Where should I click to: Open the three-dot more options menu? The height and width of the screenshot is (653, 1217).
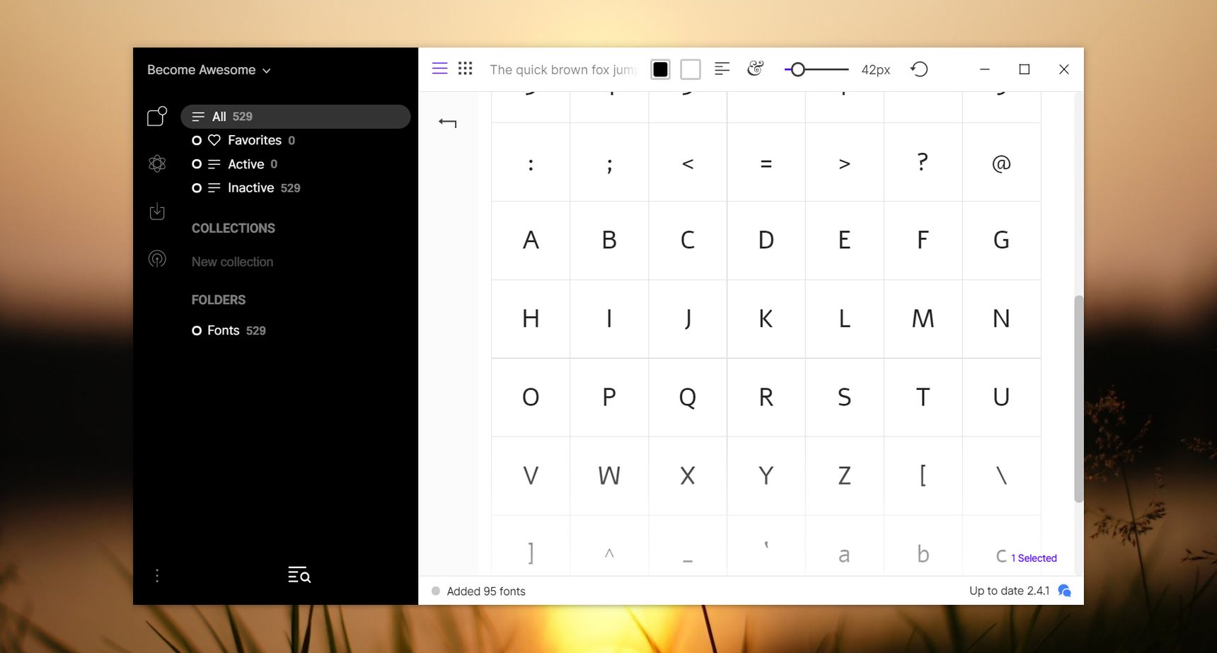(x=157, y=576)
